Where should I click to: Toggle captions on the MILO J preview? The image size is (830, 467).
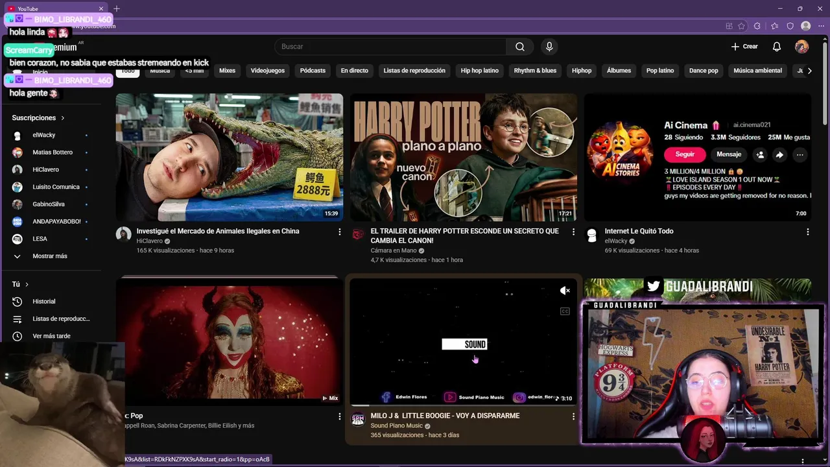tap(565, 311)
